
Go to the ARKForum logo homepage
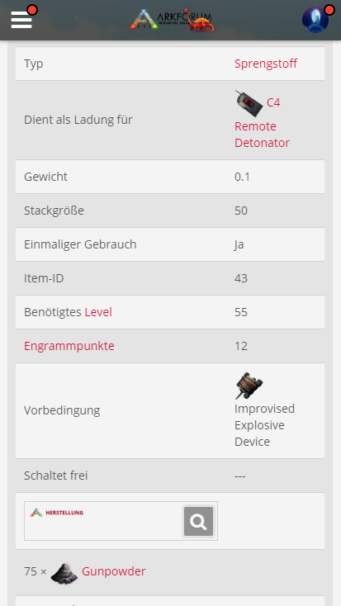pyautogui.click(x=172, y=20)
